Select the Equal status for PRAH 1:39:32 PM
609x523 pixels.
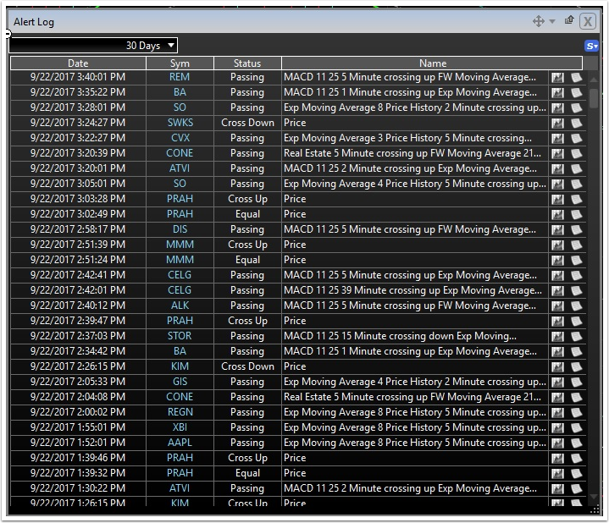coord(247,473)
